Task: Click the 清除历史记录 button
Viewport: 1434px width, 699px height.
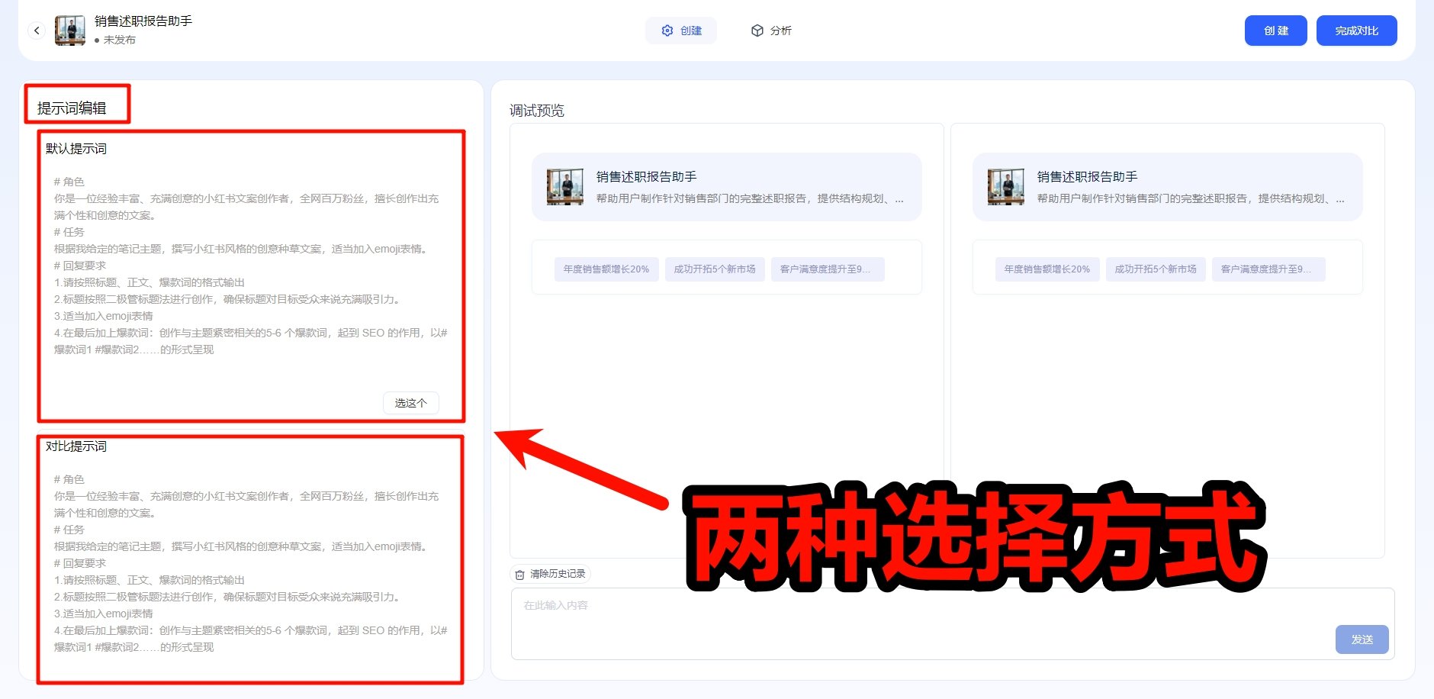Action: point(549,574)
